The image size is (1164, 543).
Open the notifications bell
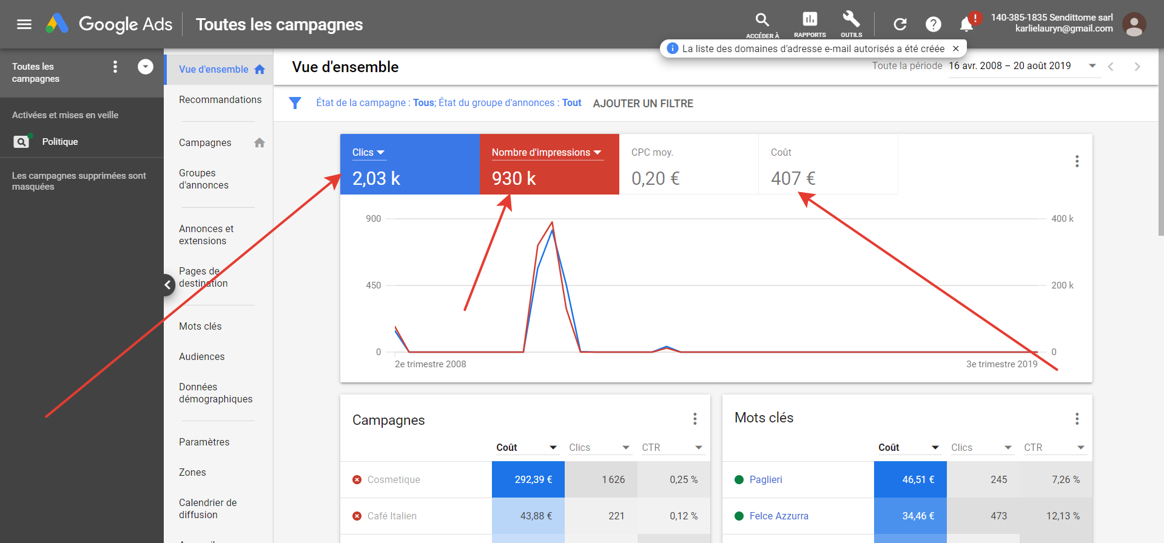click(x=966, y=24)
